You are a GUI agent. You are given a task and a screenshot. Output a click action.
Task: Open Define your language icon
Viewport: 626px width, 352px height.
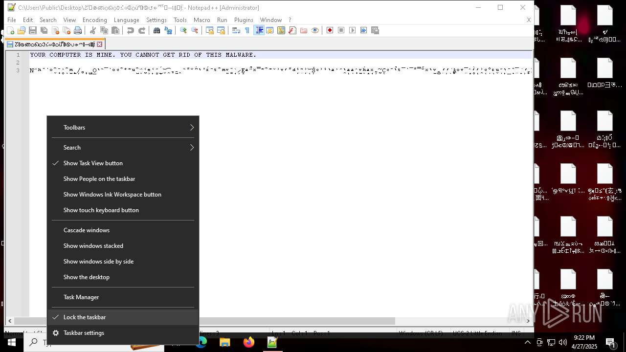pyautogui.click(x=270, y=30)
